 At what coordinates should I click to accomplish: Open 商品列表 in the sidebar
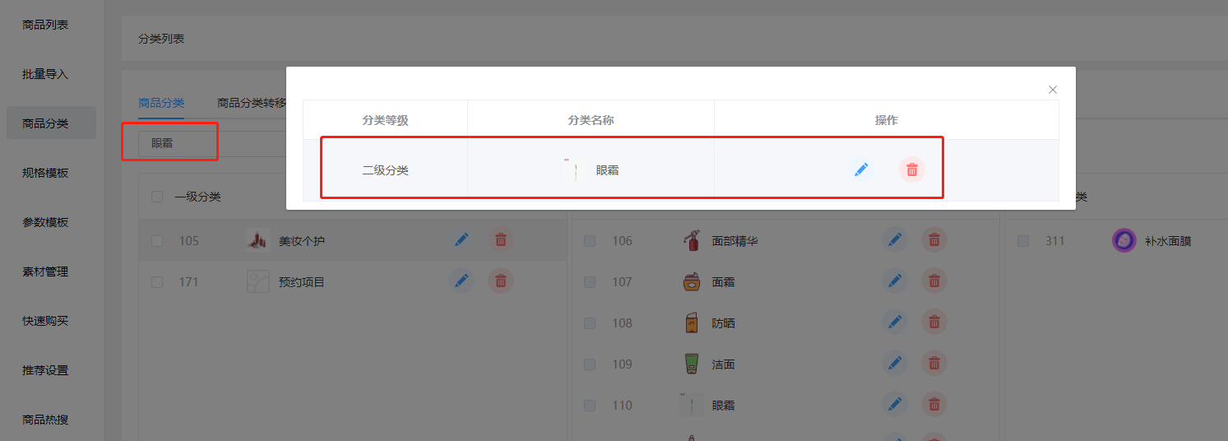[x=45, y=25]
